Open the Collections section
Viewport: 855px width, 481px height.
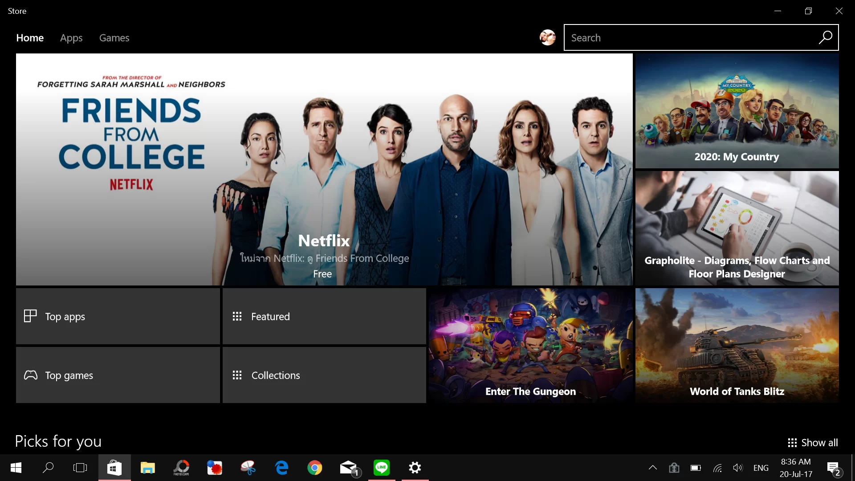[324, 375]
